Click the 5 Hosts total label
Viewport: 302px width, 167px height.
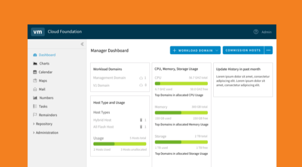point(138,138)
